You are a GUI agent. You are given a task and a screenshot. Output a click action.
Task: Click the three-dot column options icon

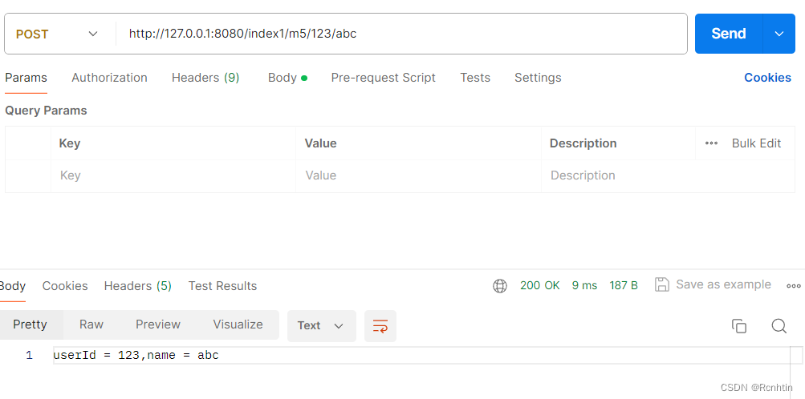(711, 143)
